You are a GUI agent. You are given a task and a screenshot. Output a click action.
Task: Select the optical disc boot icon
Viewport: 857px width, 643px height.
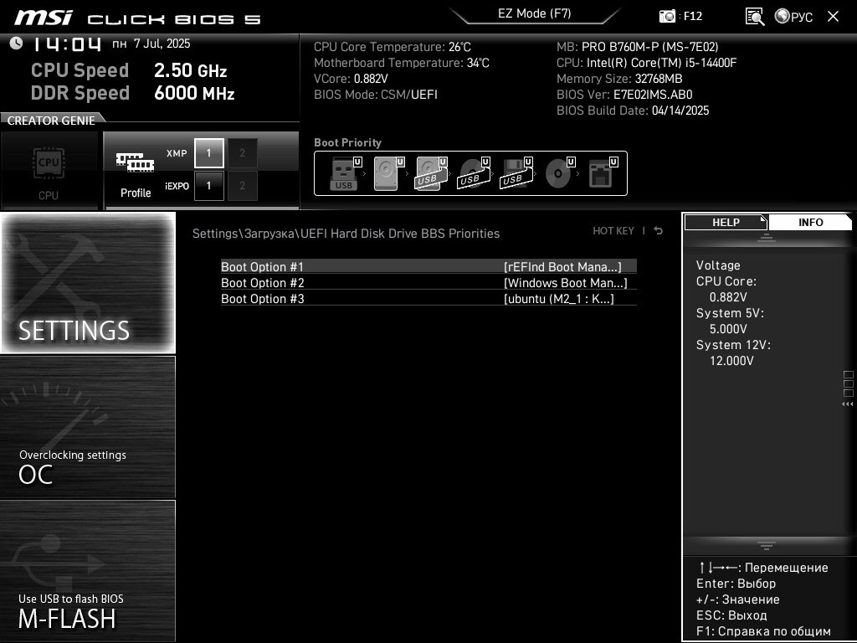coord(560,173)
